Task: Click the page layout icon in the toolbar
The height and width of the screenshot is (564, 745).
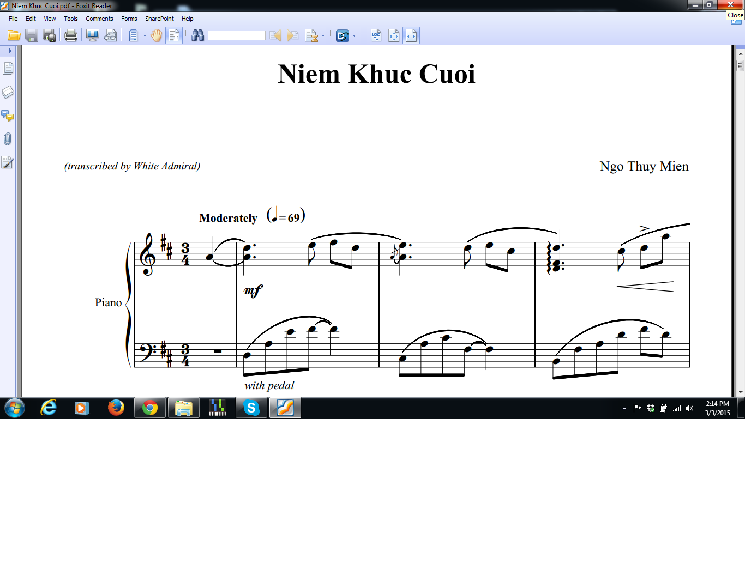Action: pyautogui.click(x=134, y=36)
